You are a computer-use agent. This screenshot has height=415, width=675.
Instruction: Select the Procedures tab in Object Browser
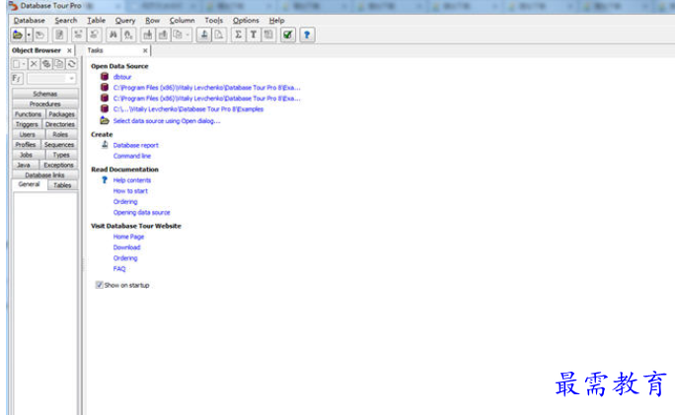point(45,104)
